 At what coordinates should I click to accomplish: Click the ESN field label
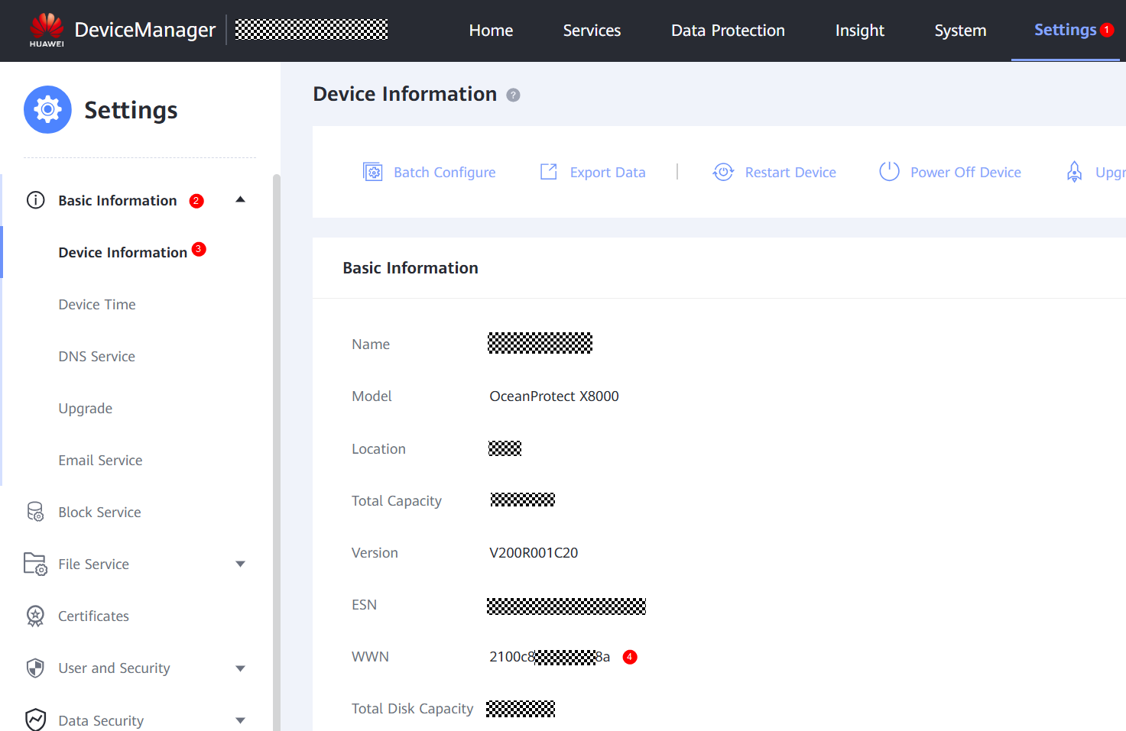(x=364, y=604)
